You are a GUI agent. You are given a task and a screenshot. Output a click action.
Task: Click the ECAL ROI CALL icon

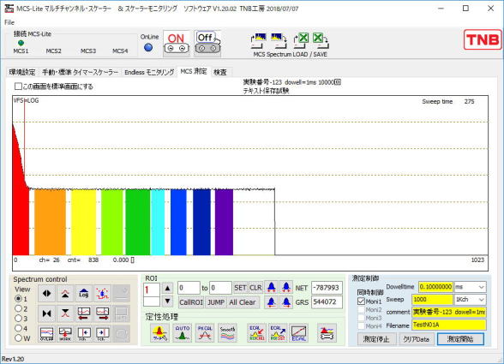(x=256, y=333)
